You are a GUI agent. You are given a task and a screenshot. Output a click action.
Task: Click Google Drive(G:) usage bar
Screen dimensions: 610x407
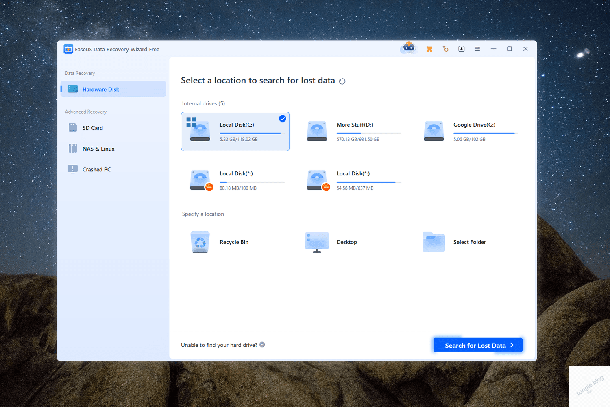click(x=486, y=133)
